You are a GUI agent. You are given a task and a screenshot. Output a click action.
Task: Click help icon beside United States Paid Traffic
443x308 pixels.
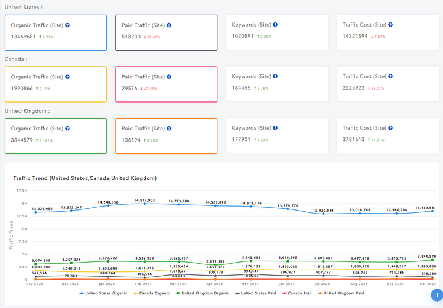pos(169,25)
